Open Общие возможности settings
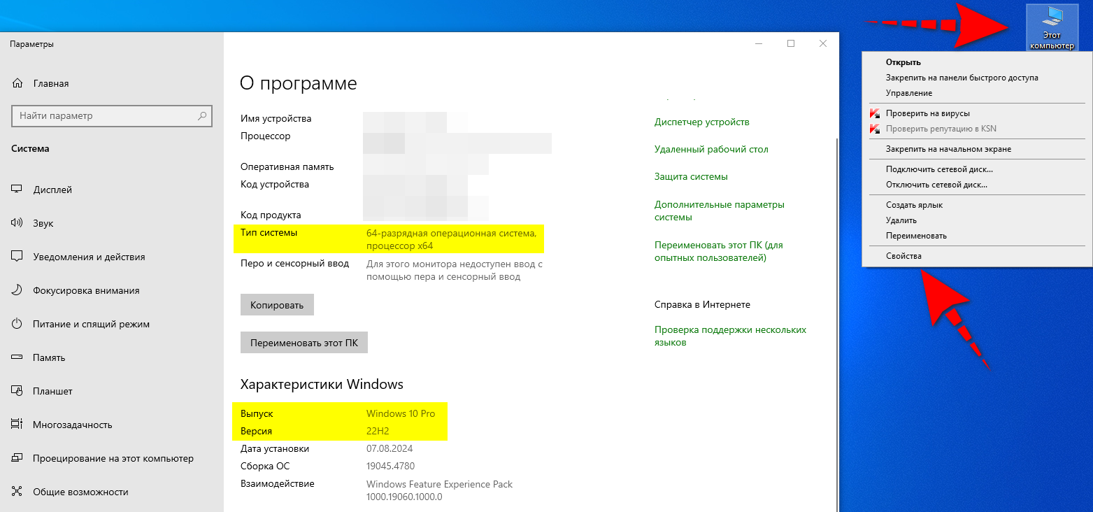1093x512 pixels. tap(112, 492)
